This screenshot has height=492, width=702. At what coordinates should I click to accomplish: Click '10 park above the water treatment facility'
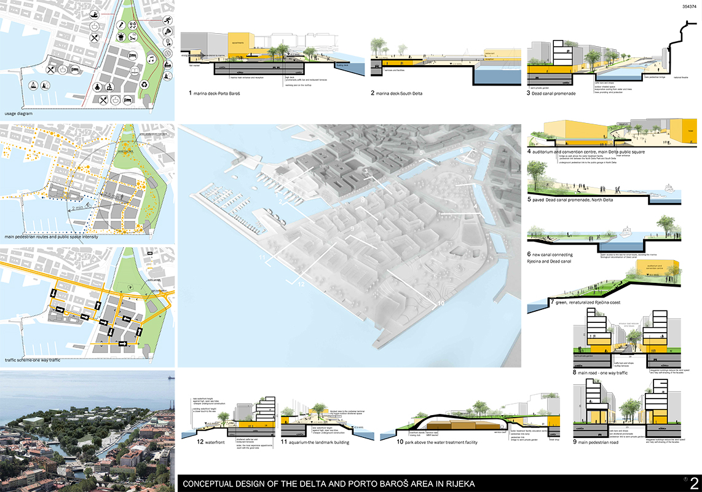tap(437, 442)
